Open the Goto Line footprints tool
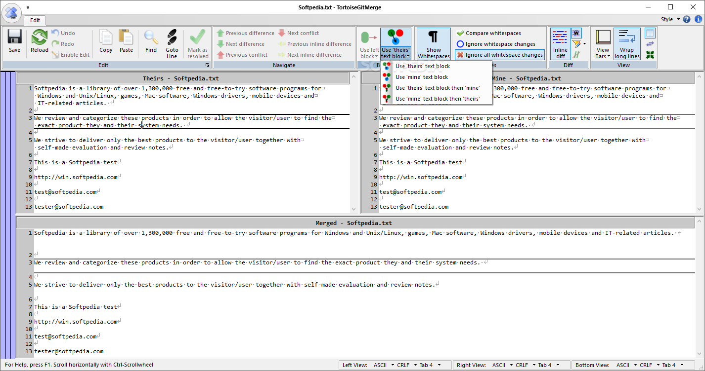Screen dimensions: 705x371 tap(172, 43)
